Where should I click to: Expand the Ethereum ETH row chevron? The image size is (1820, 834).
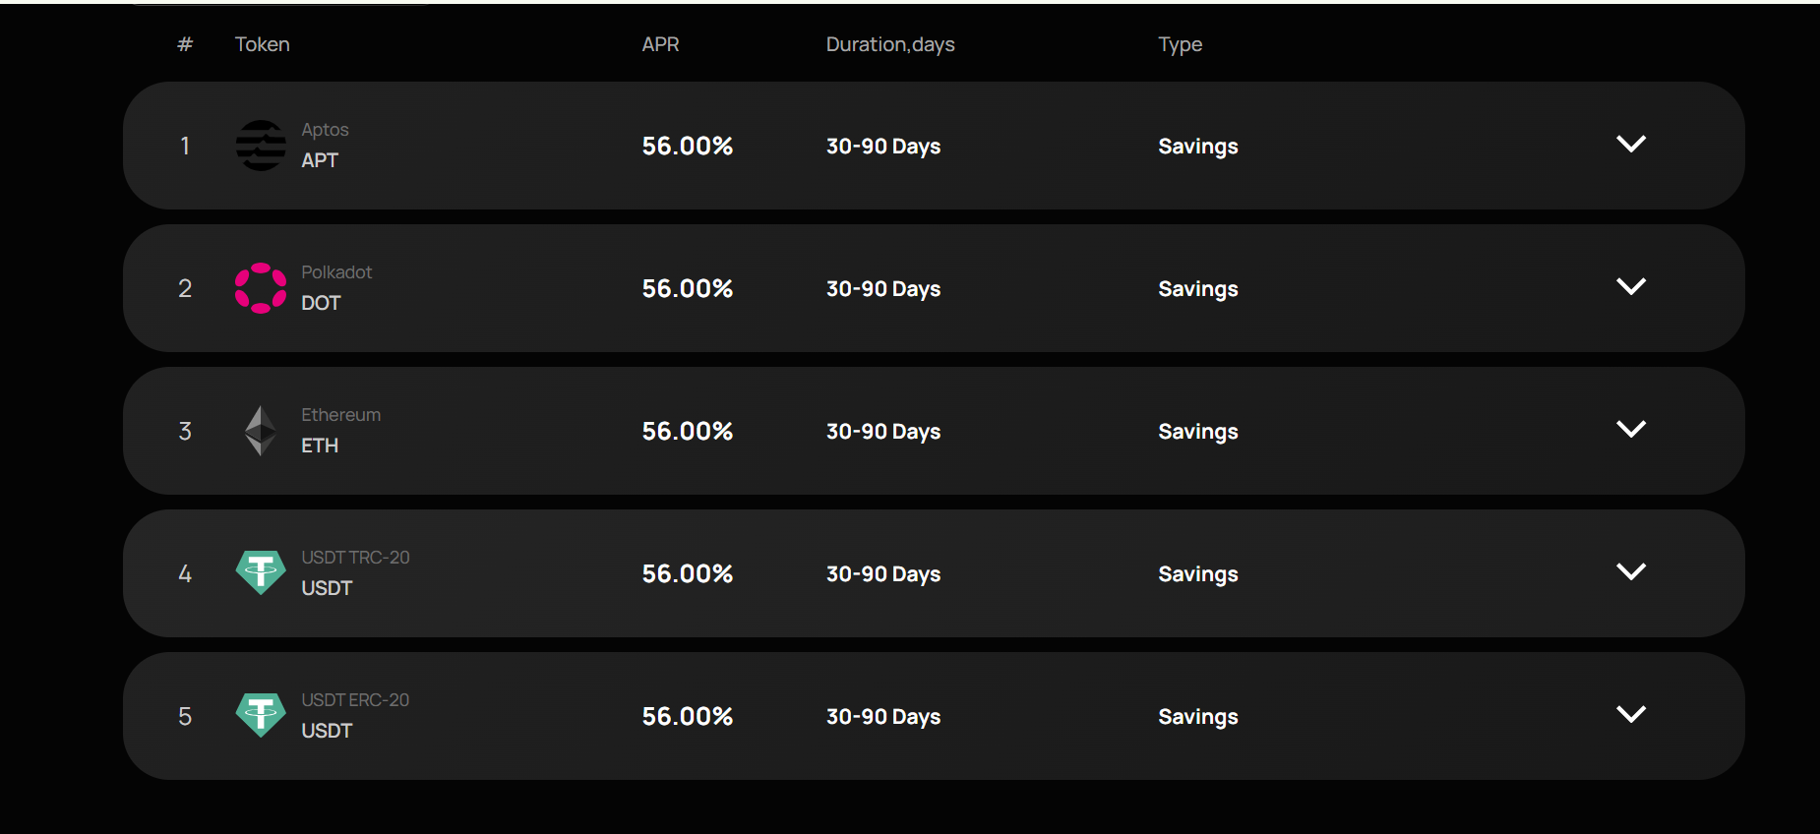[x=1630, y=429]
